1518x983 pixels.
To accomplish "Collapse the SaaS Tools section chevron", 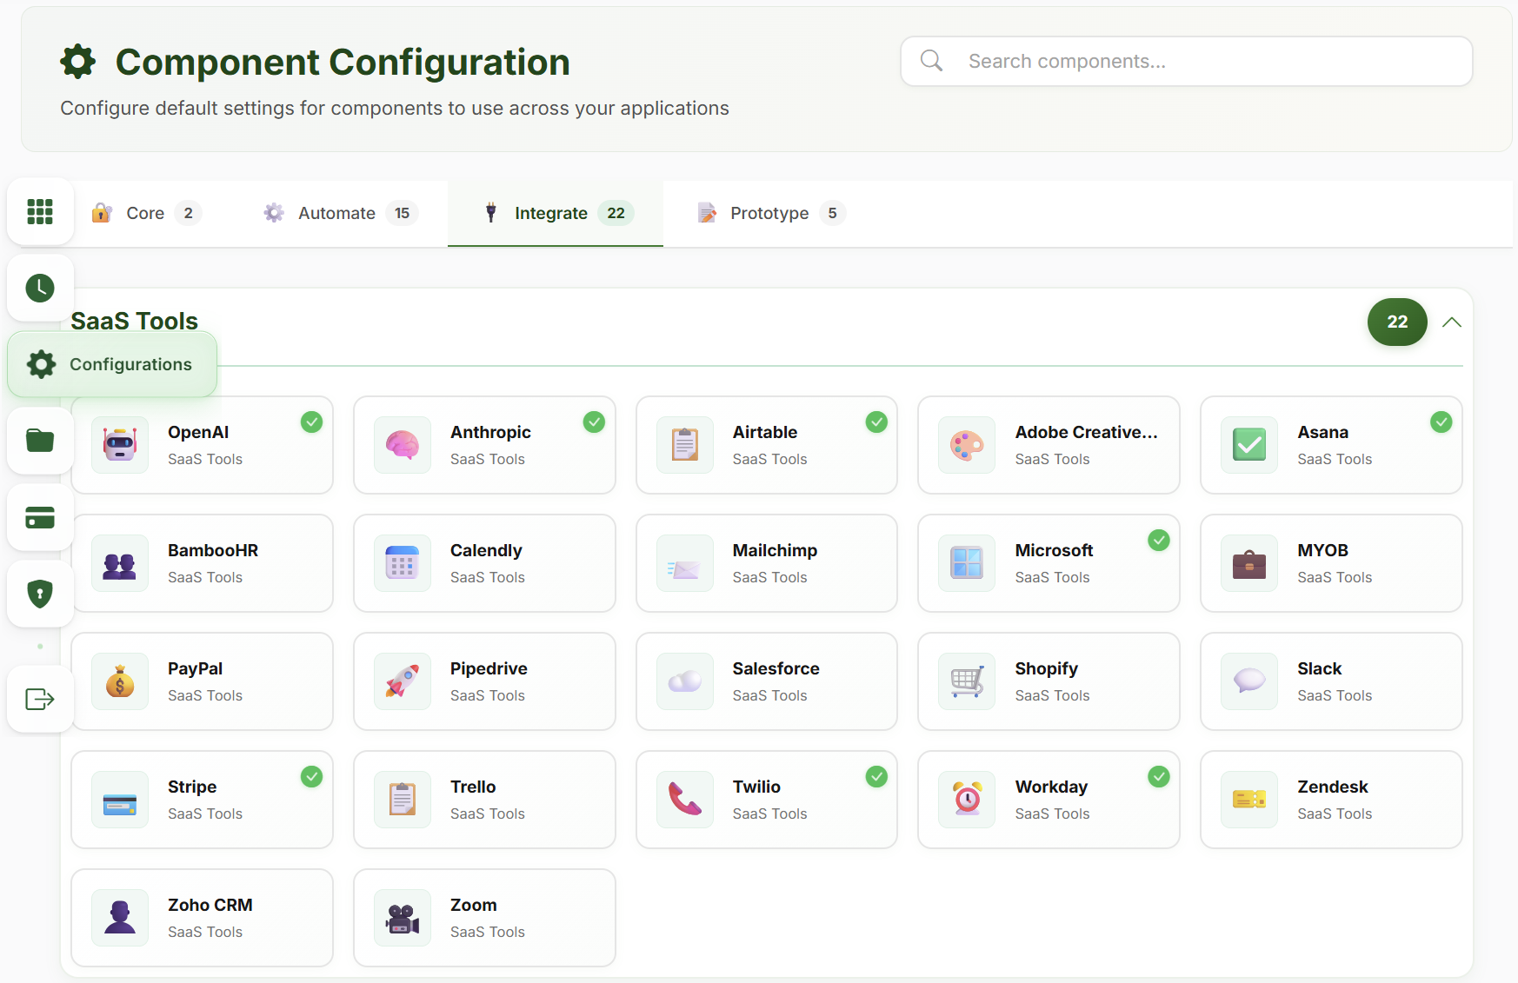I will (1451, 322).
